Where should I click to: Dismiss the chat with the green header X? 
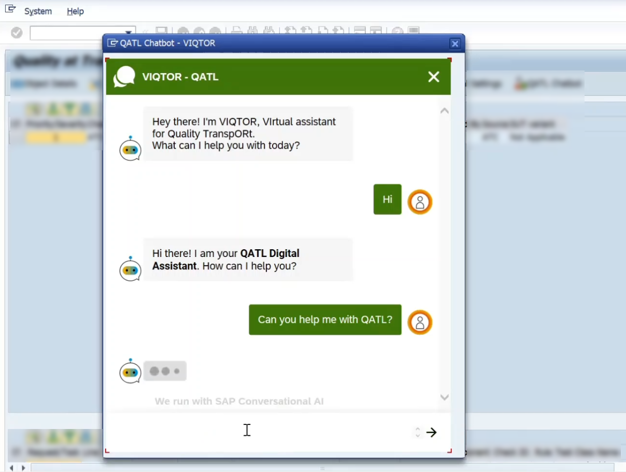(x=433, y=77)
